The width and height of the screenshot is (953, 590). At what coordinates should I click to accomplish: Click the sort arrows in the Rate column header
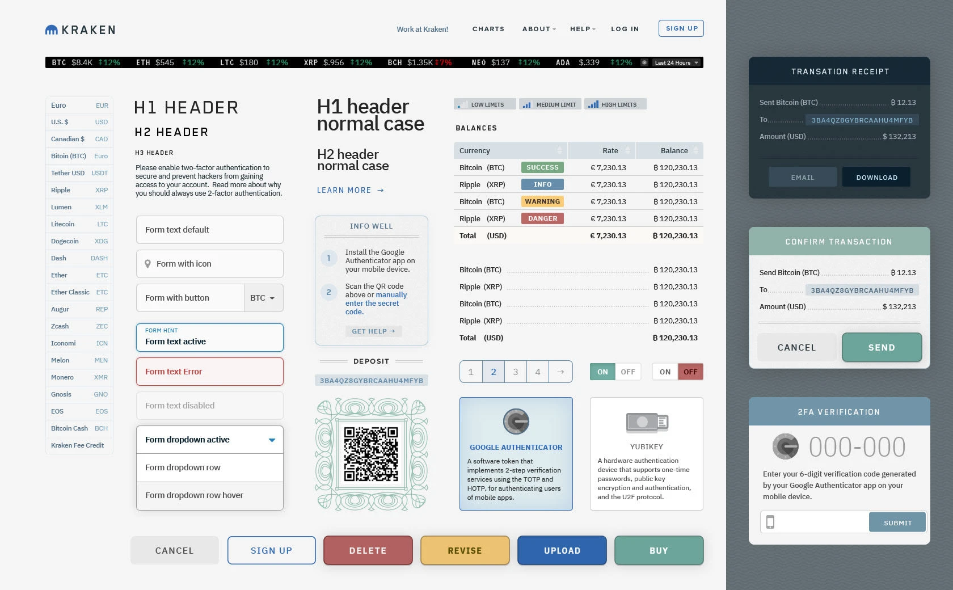tap(628, 150)
